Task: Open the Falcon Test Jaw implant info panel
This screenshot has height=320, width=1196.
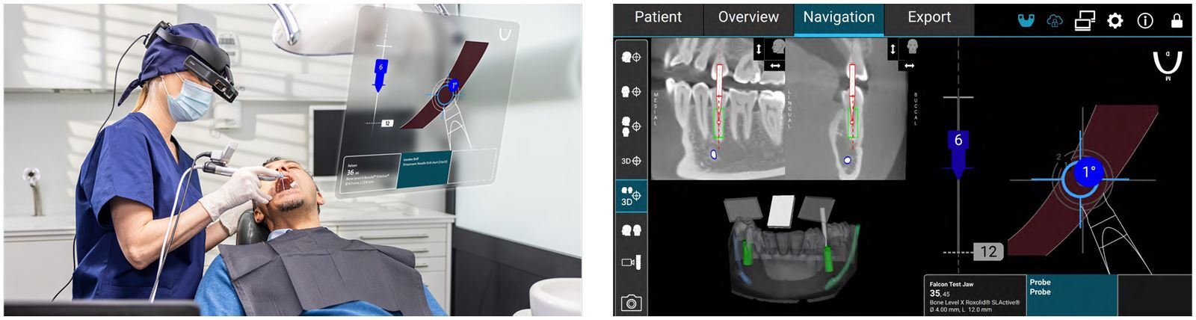Action: (975, 295)
